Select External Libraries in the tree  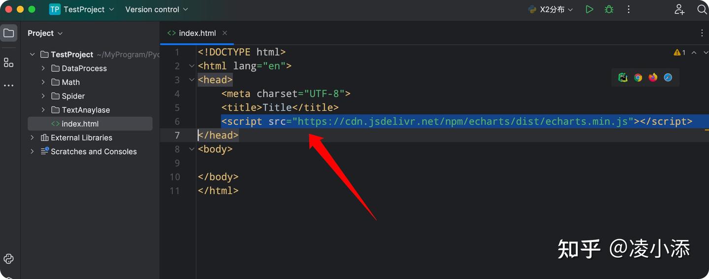(x=90, y=138)
